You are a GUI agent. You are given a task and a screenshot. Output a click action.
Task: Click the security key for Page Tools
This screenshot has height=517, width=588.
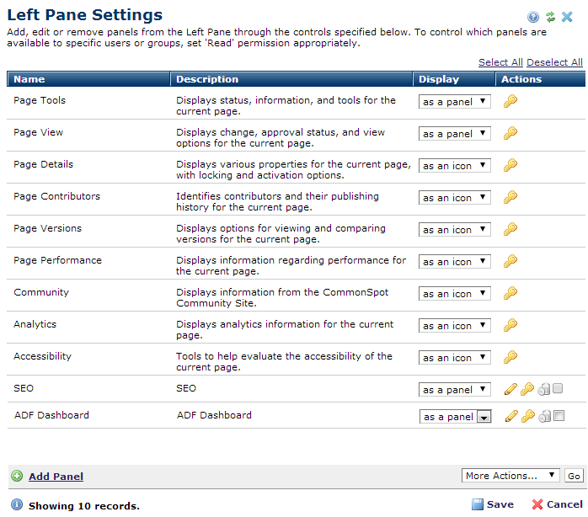[x=510, y=102]
